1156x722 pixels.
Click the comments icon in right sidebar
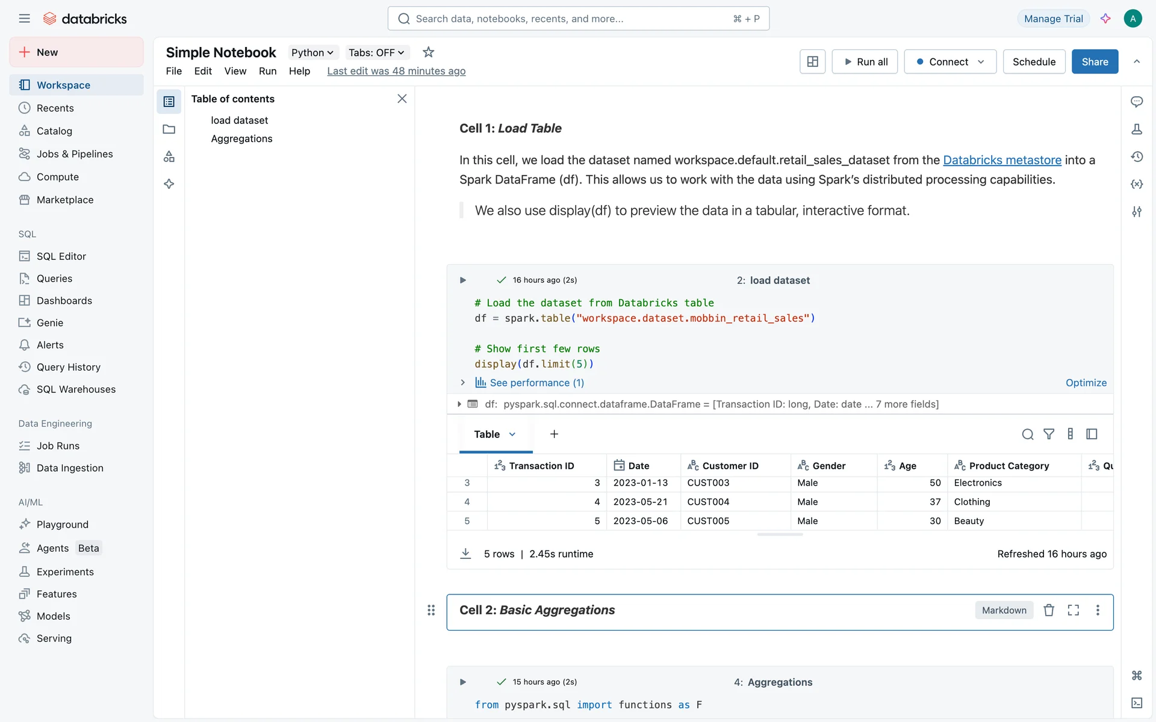coord(1137,102)
